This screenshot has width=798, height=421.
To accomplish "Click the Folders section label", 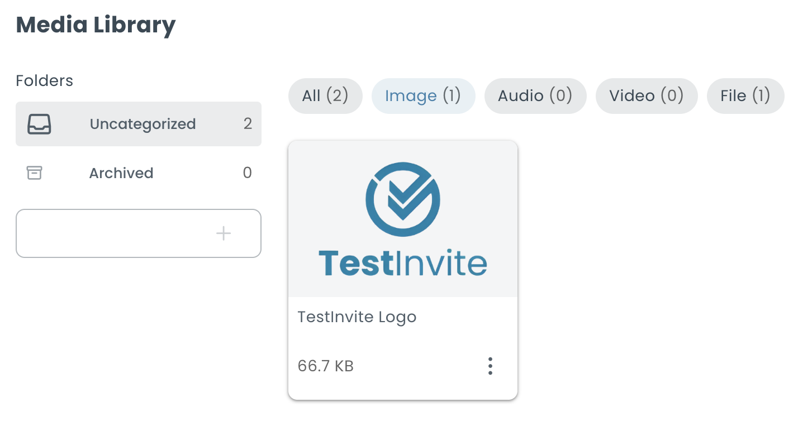I will 44,81.
